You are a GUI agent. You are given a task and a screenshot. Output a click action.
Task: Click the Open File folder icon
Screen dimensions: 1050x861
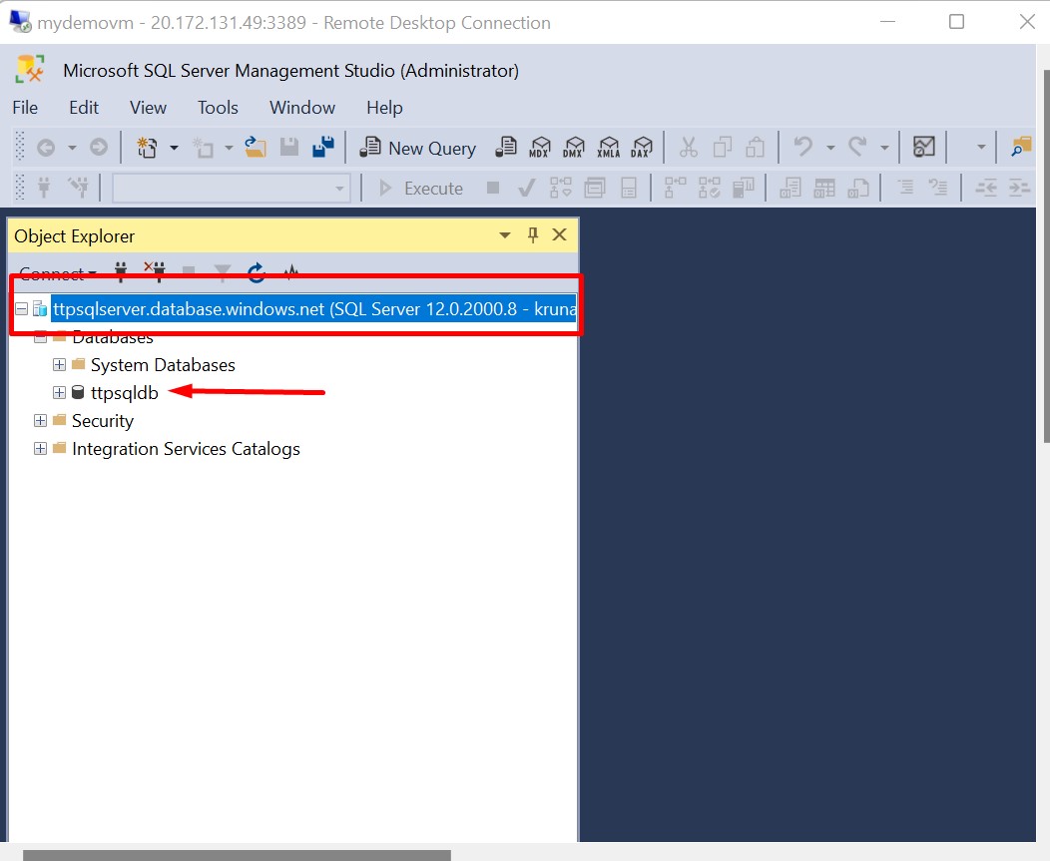point(256,148)
